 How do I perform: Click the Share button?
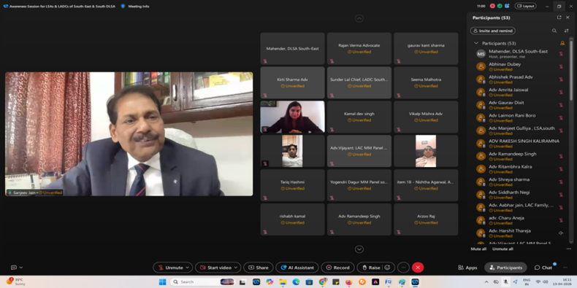pyautogui.click(x=258, y=268)
